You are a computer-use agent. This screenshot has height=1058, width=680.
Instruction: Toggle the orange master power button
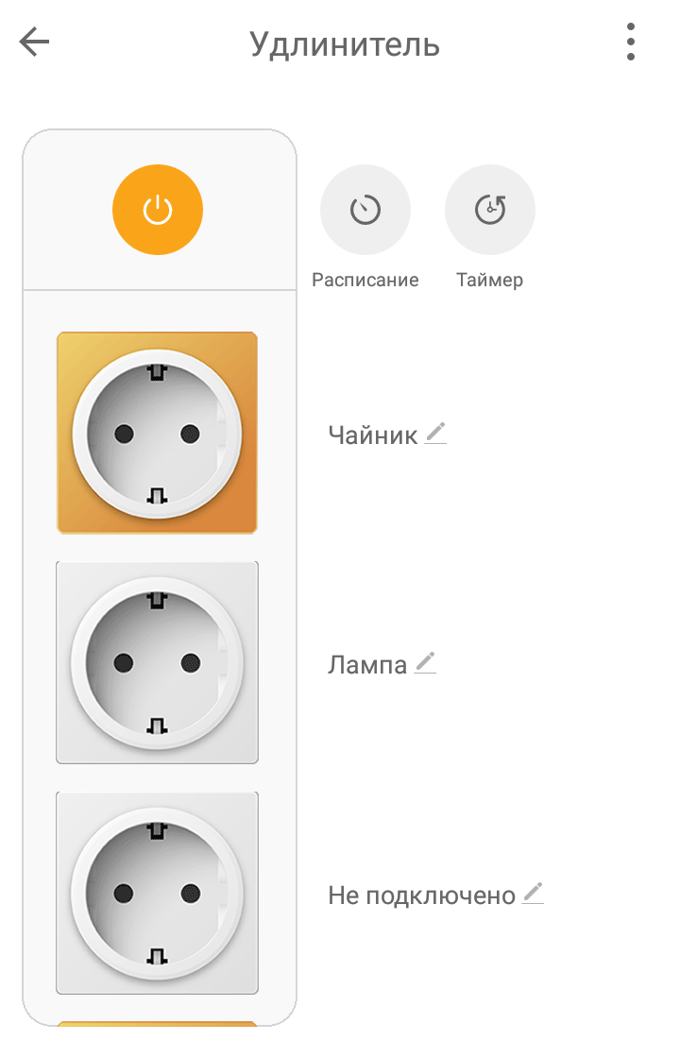(158, 210)
